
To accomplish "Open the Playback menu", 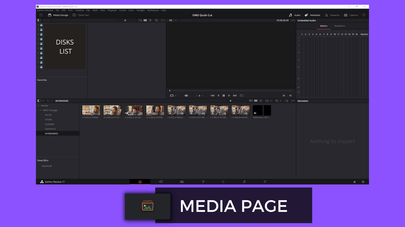I will tap(112, 10).
